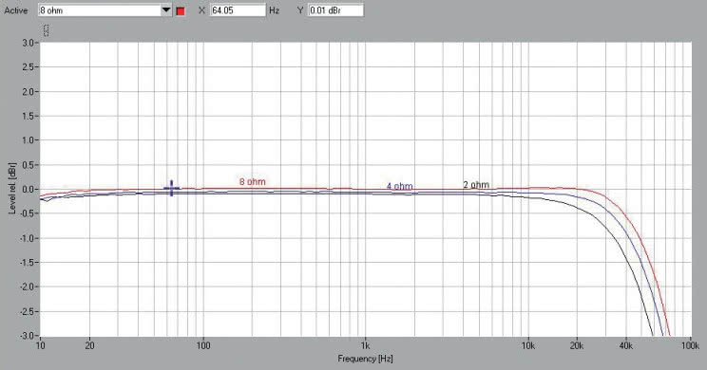Open the Active trace dropdown arrow
707x370 pixels.
166,10
